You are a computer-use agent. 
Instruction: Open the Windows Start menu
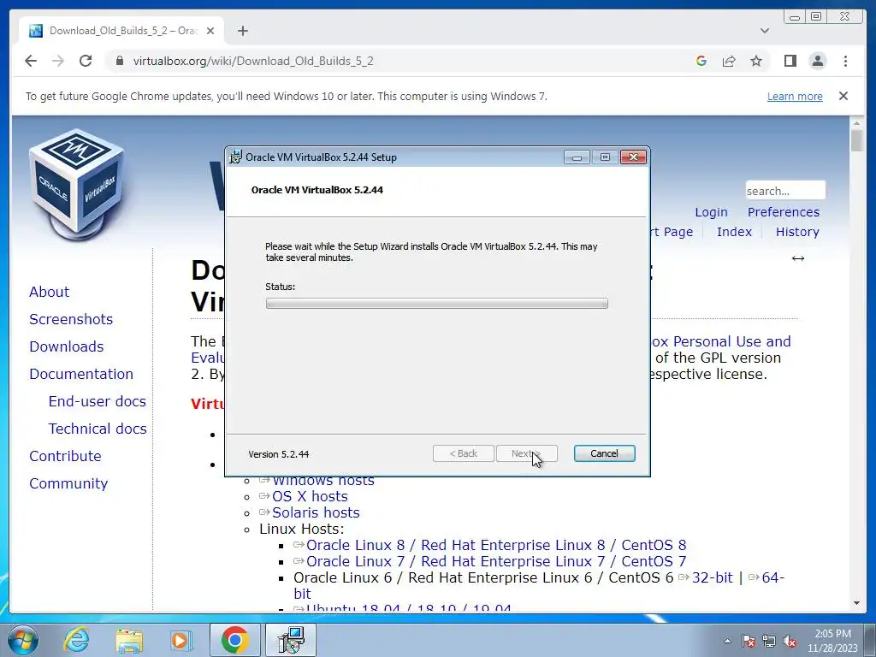(x=22, y=640)
